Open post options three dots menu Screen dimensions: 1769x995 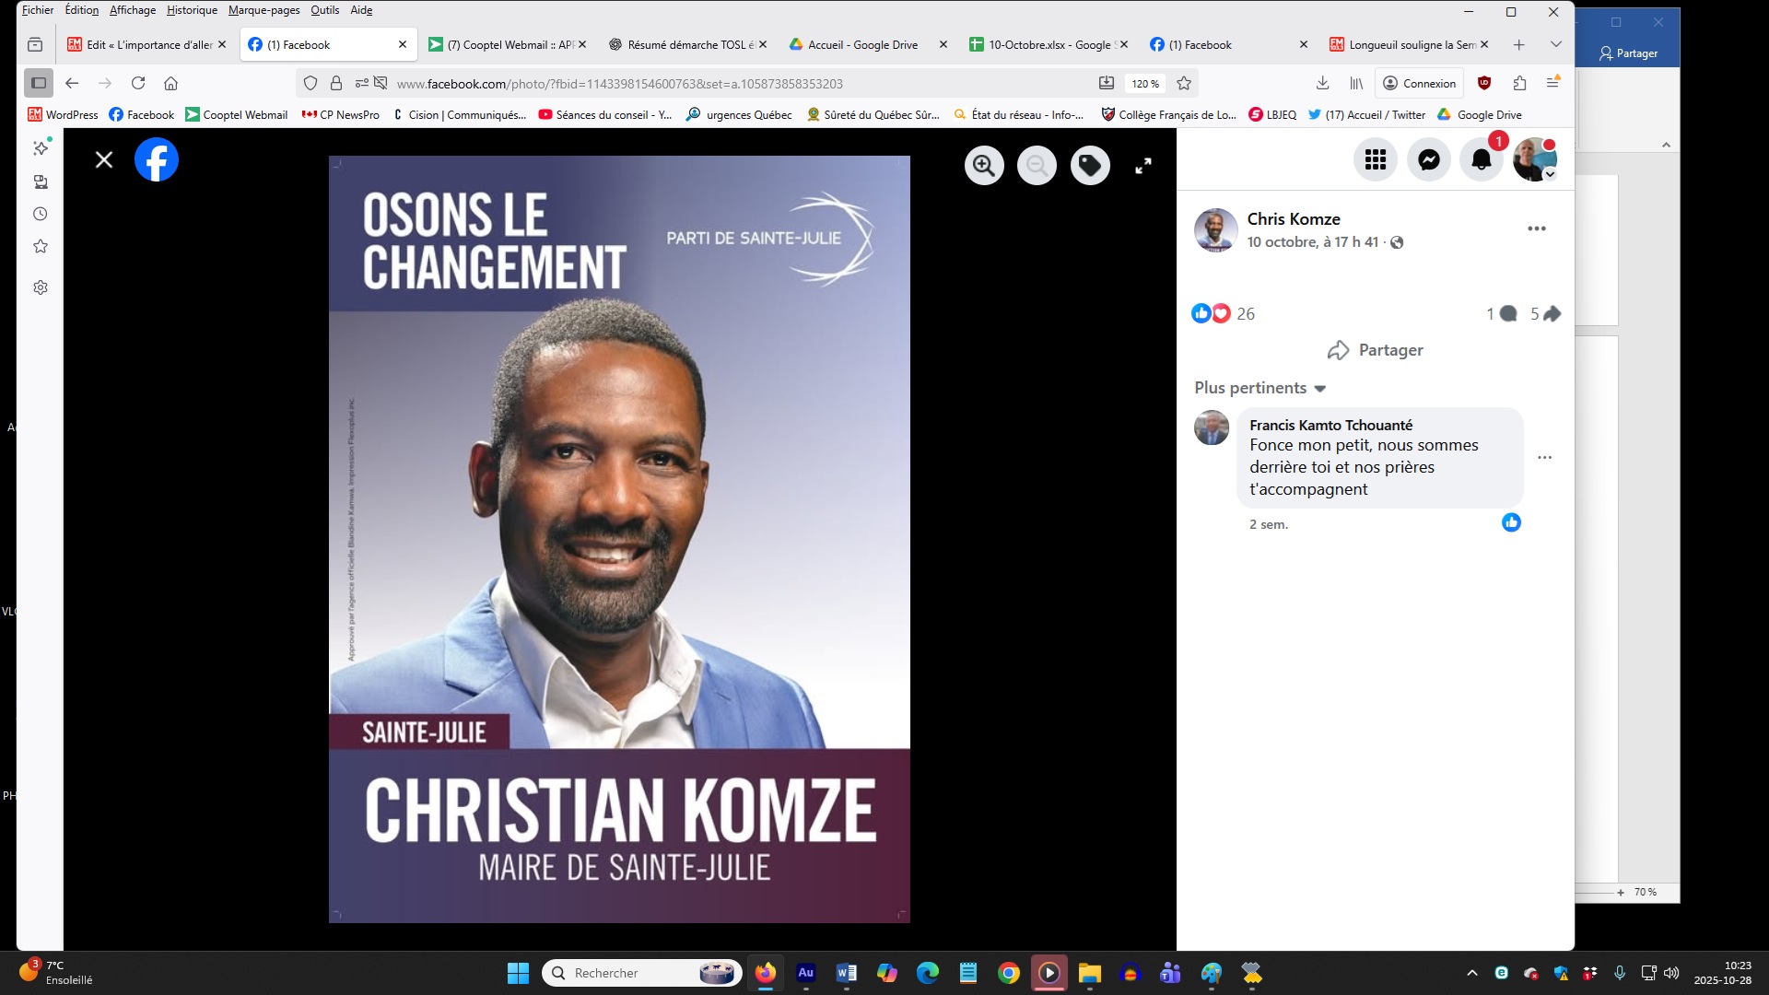[1536, 228]
